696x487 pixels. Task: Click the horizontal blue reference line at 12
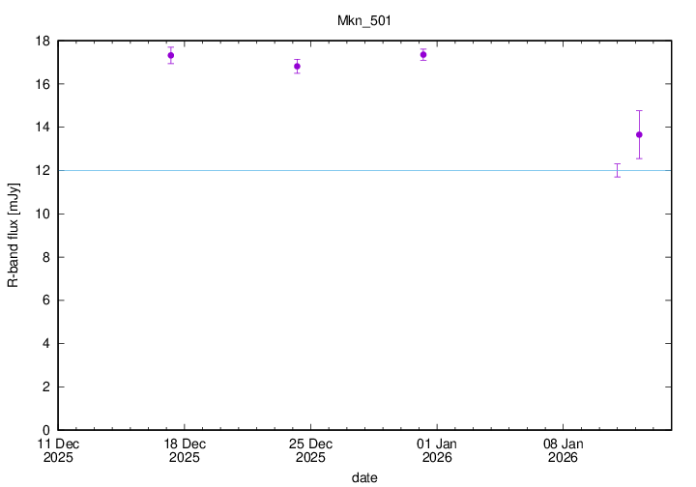coord(387,171)
